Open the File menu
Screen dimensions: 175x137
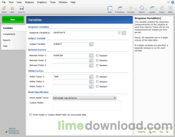click(x=4, y=2)
